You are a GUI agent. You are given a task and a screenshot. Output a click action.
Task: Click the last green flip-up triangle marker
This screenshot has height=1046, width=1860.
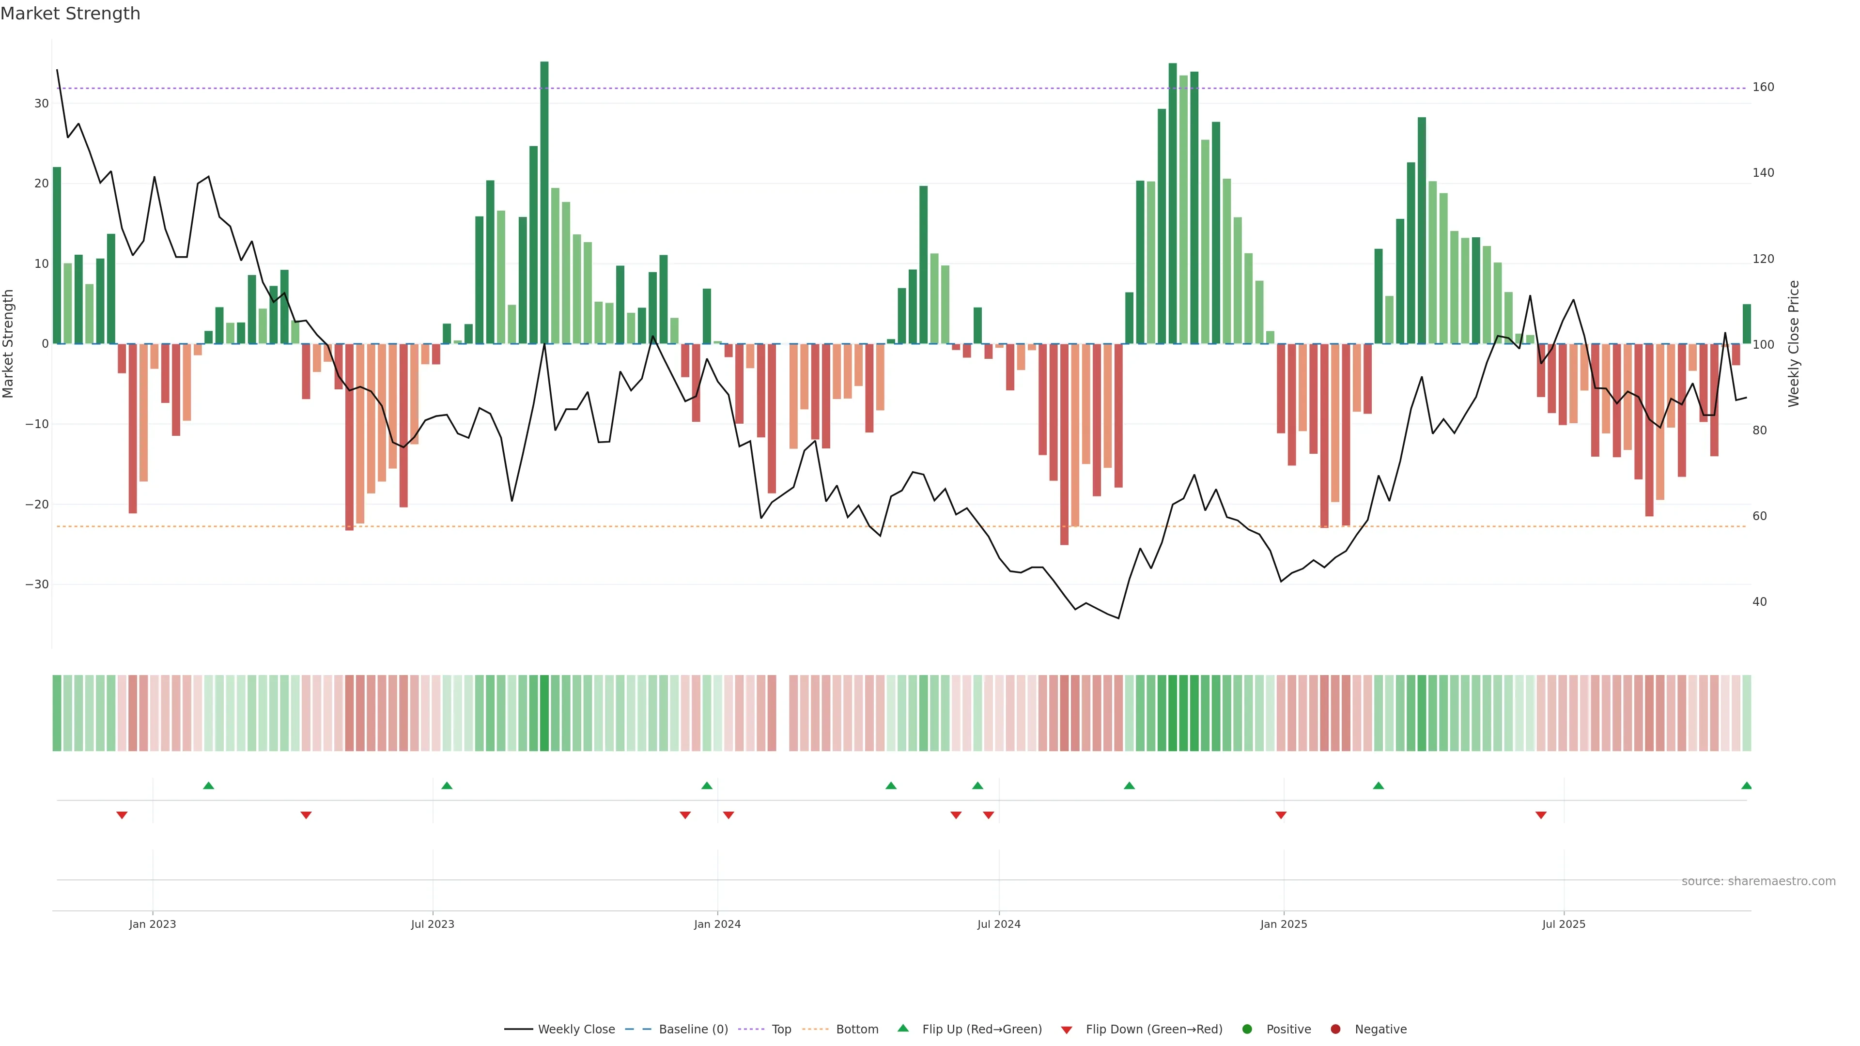pyautogui.click(x=1746, y=785)
